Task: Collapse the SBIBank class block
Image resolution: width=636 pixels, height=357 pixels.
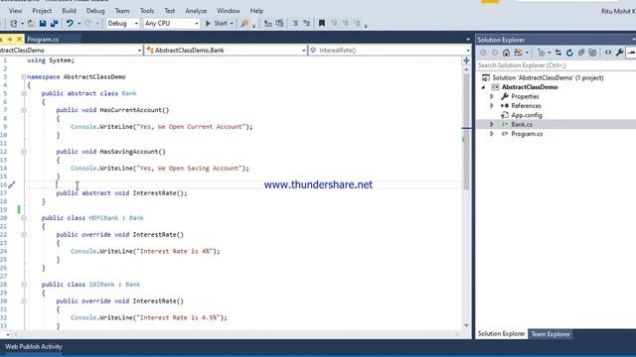Action: point(24,285)
